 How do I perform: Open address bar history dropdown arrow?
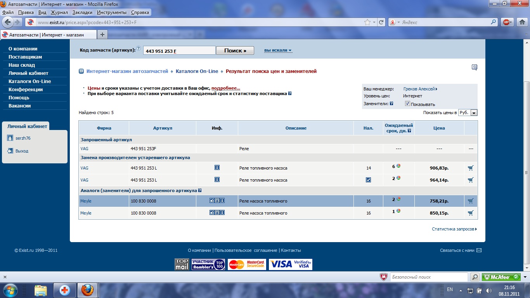click(x=374, y=23)
